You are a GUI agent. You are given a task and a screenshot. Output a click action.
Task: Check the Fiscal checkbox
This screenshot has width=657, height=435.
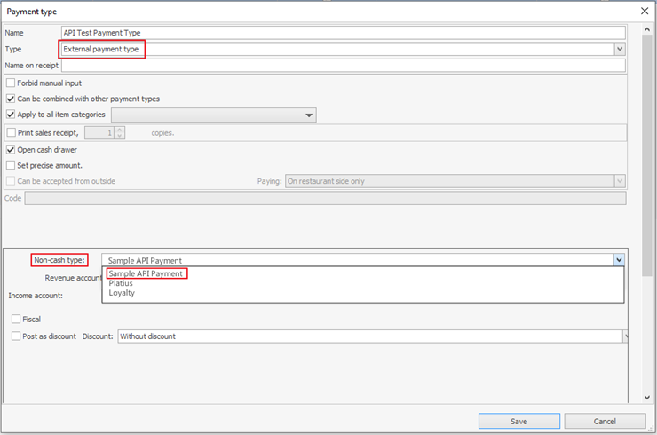tap(17, 319)
